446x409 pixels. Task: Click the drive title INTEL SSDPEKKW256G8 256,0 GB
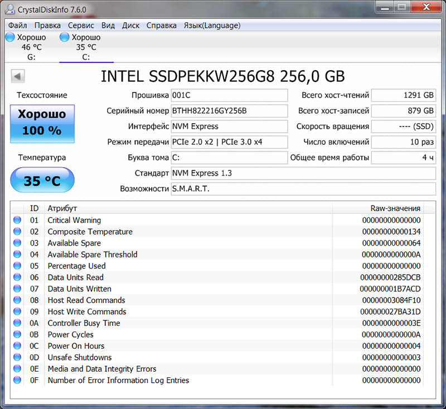(x=222, y=76)
